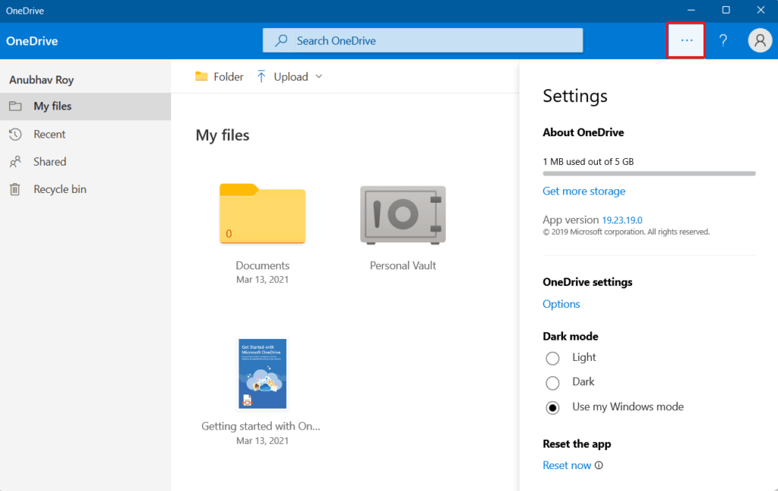
Task: Open OneDrive settings Options
Action: 561,303
